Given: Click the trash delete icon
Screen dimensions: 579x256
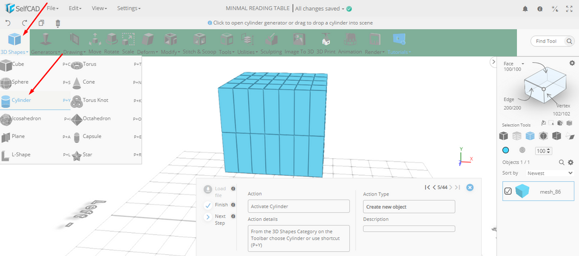Looking at the screenshot, I should 58,23.
